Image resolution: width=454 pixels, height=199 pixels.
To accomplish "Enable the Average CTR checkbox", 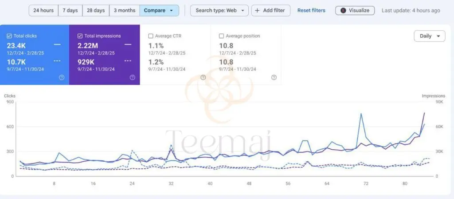I will click(151, 36).
